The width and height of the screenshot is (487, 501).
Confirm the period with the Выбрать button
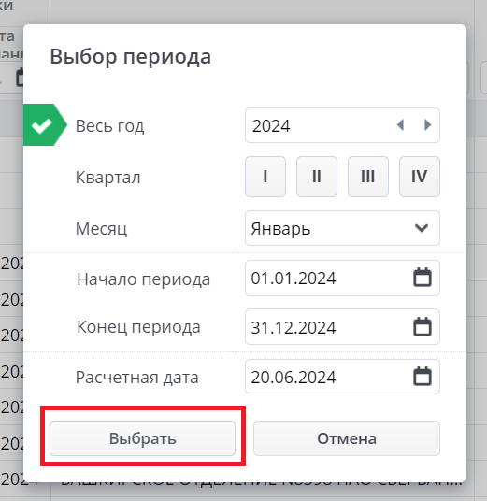click(x=142, y=438)
